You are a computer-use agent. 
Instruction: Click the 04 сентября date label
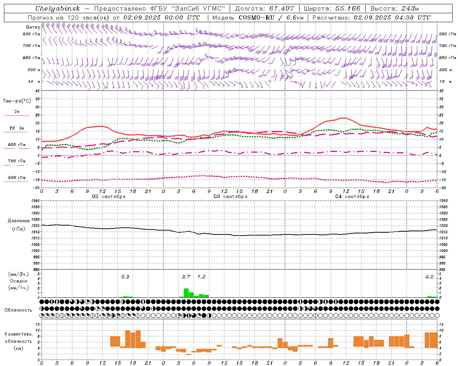click(352, 197)
